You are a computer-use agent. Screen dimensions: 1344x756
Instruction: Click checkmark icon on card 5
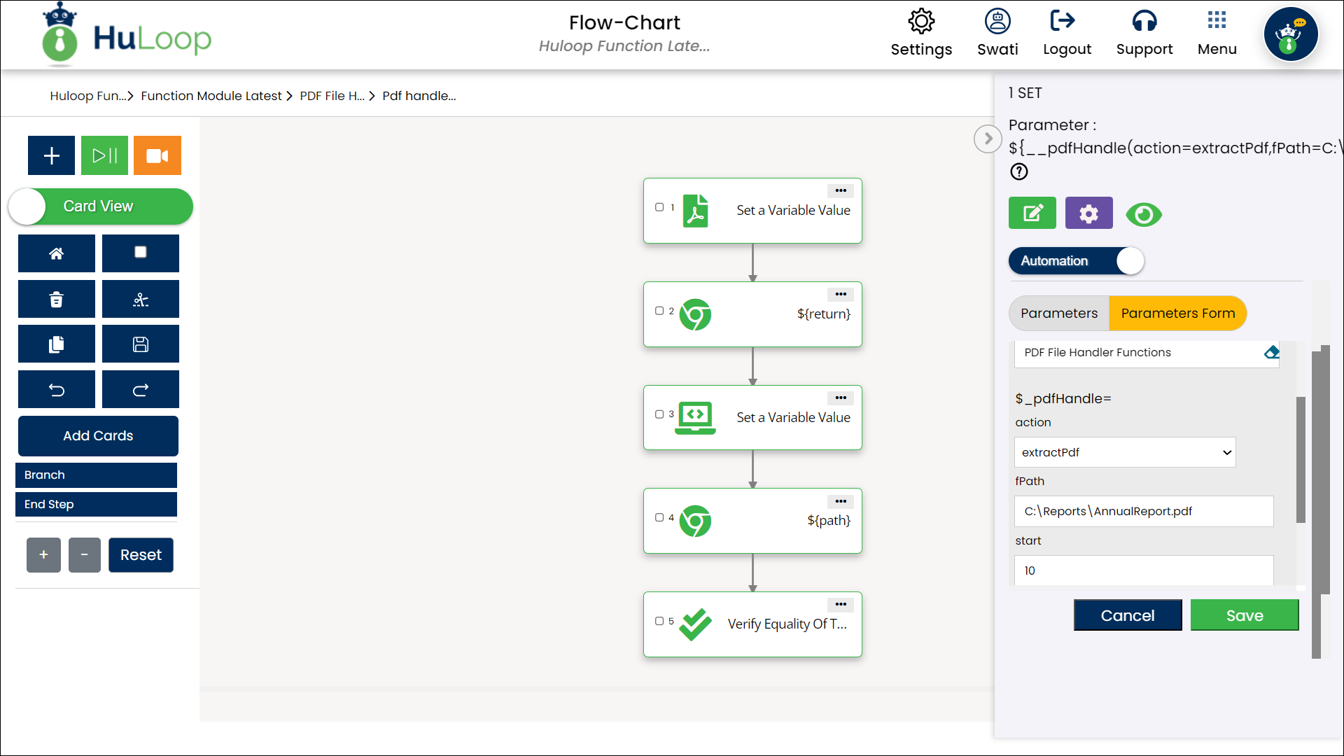click(x=695, y=624)
